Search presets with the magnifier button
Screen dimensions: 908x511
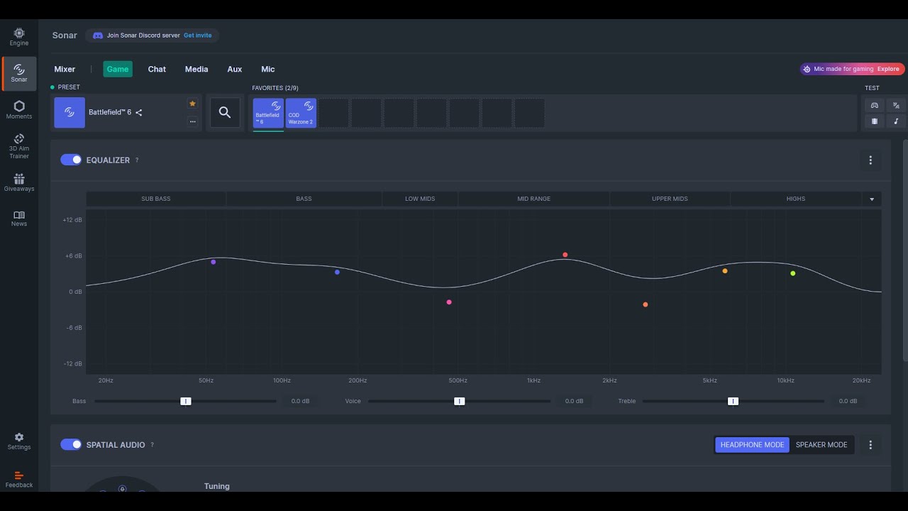click(x=225, y=112)
